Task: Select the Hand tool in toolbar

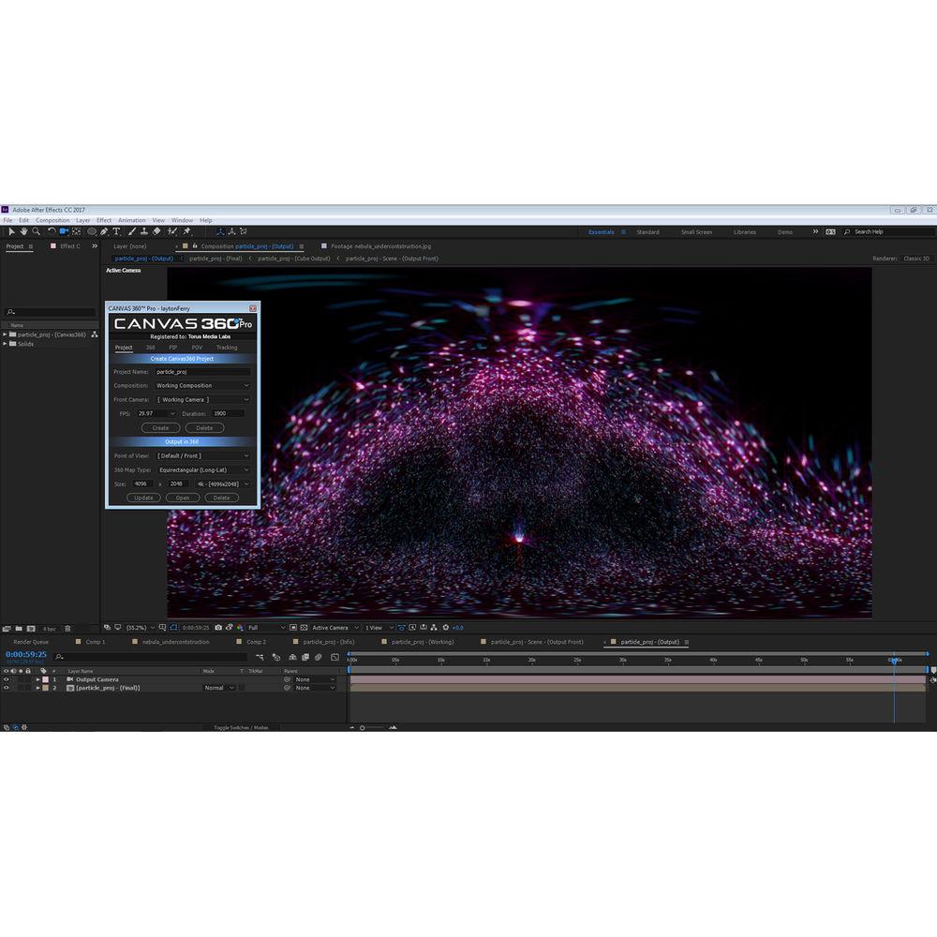Action: click(23, 231)
